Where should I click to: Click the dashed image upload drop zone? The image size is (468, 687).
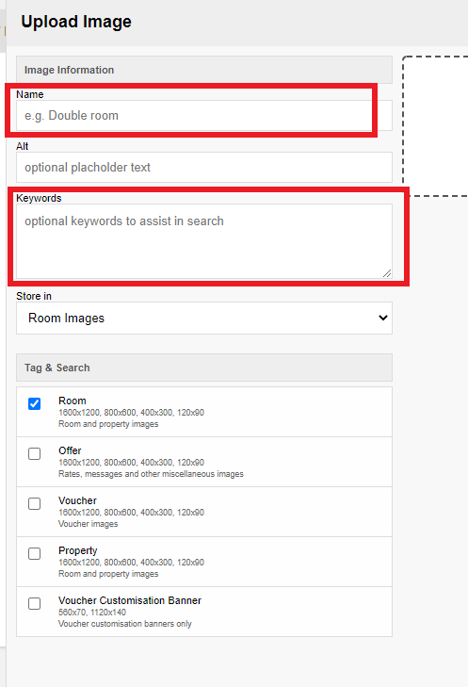pyautogui.click(x=435, y=126)
